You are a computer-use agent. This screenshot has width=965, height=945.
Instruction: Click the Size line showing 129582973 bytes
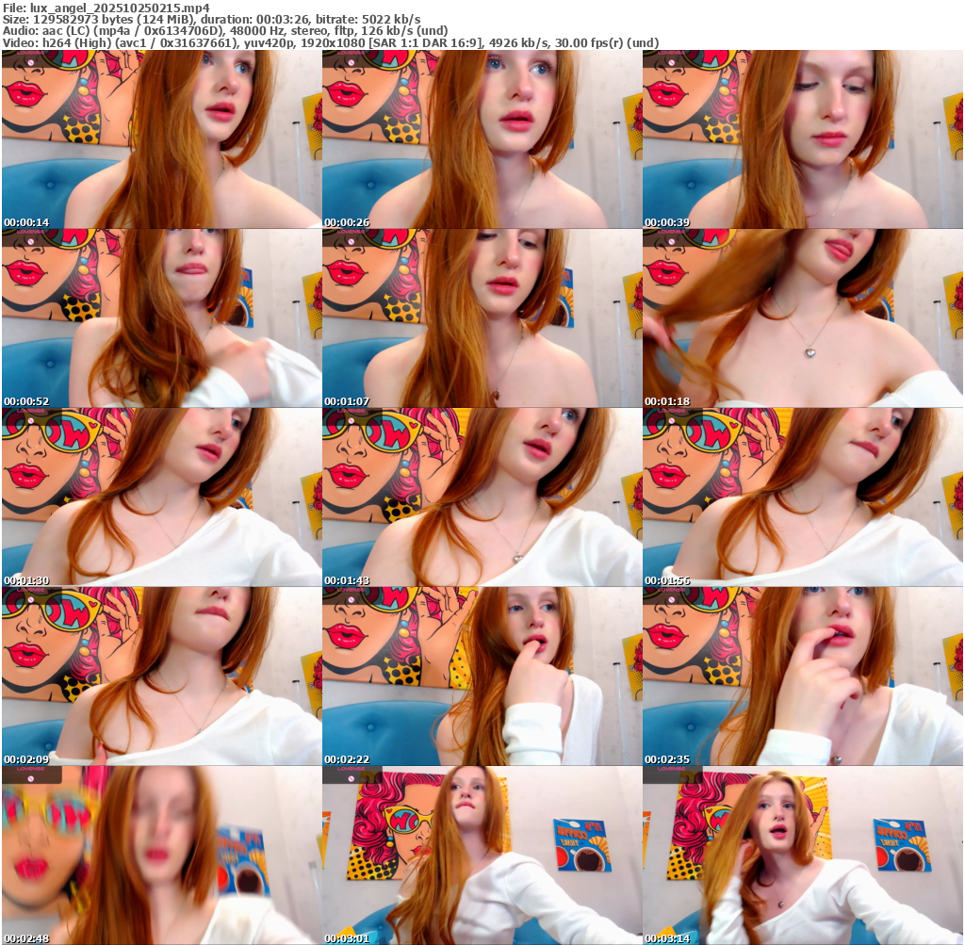pos(212,19)
